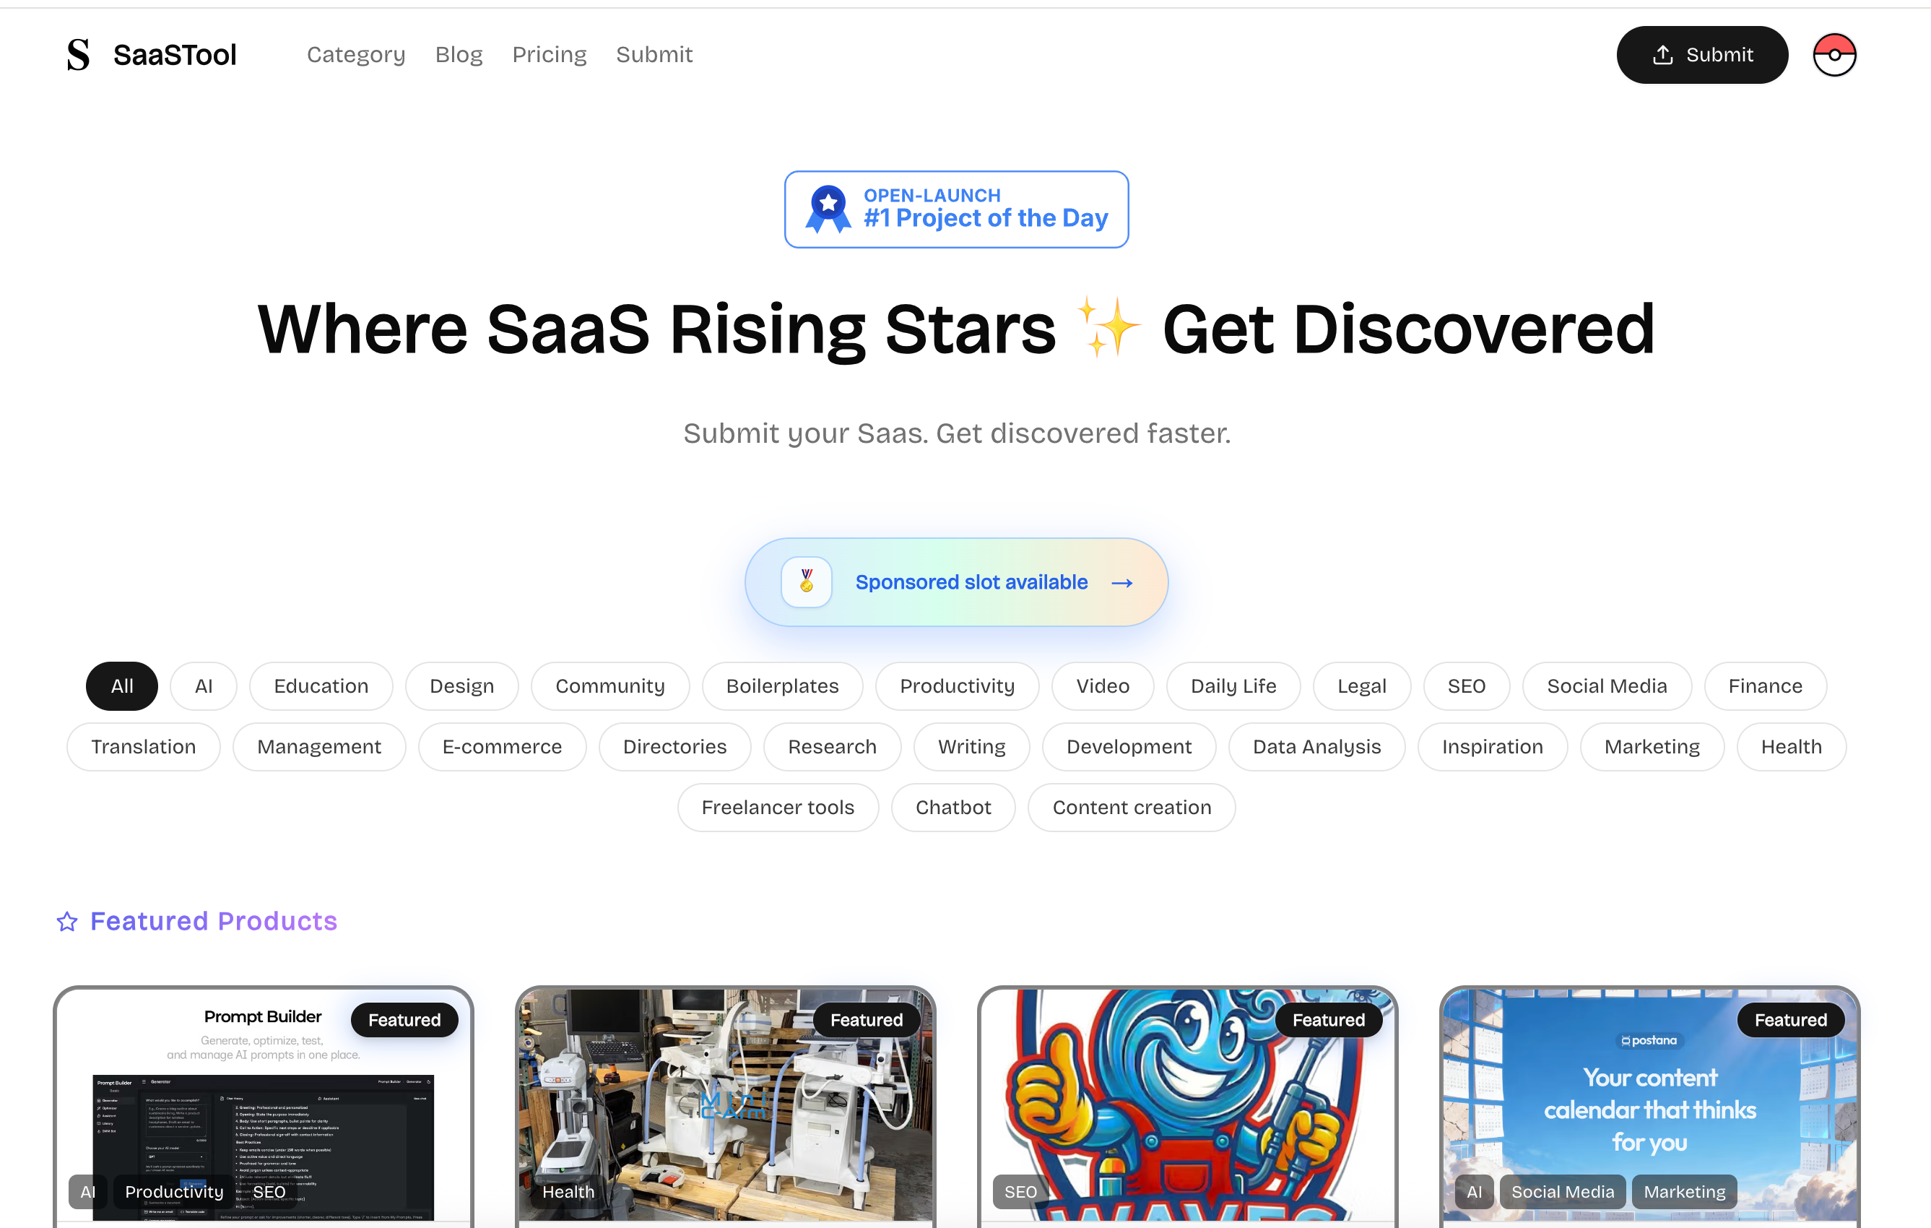Toggle the Health category filter
Viewport: 1931px width, 1228px height.
click(1791, 747)
